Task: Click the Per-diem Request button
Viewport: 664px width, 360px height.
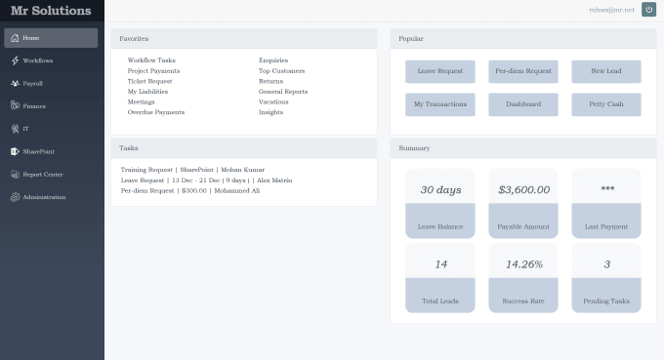Action: click(x=523, y=71)
